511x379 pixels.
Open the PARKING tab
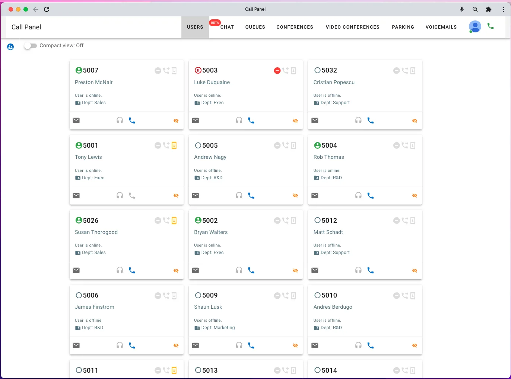pos(403,27)
